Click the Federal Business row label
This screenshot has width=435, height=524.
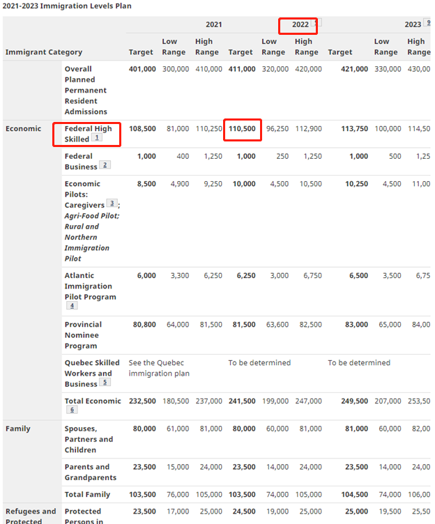pos(81,162)
